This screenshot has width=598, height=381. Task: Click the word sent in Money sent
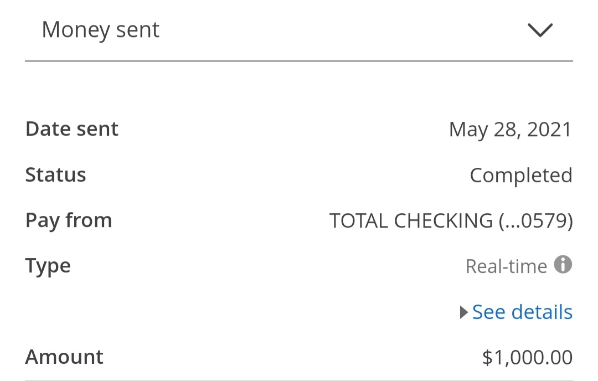[138, 30]
